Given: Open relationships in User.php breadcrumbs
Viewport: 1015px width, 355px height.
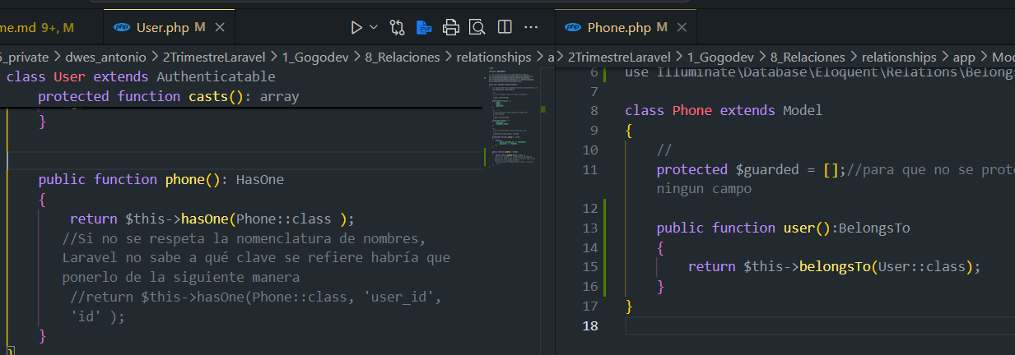Looking at the screenshot, I should [x=494, y=58].
